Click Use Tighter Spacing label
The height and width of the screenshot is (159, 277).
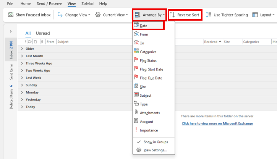(230, 15)
